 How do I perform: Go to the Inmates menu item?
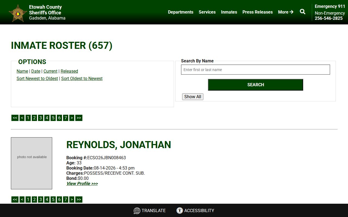(229, 12)
